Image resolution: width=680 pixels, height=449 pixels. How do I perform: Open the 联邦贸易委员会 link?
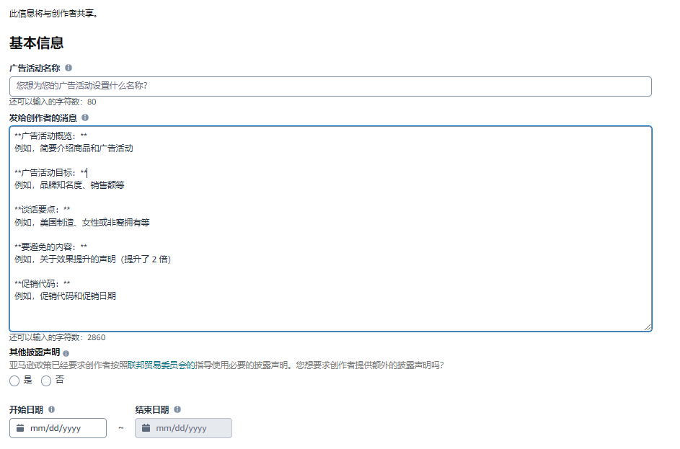(x=159, y=365)
